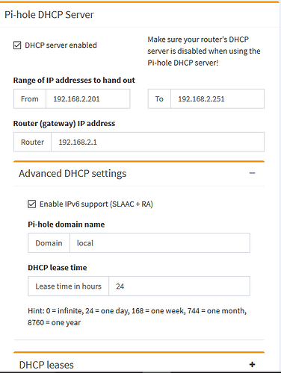Screen dimensions: 281x373
Task: Select the lease time in hours field
Action: (x=179, y=286)
